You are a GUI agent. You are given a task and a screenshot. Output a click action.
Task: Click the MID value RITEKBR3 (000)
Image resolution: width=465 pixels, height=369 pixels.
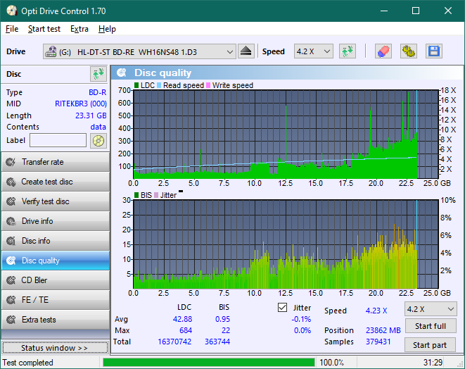81,104
